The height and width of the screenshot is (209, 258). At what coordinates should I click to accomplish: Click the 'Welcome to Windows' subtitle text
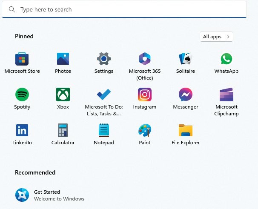pyautogui.click(x=59, y=199)
